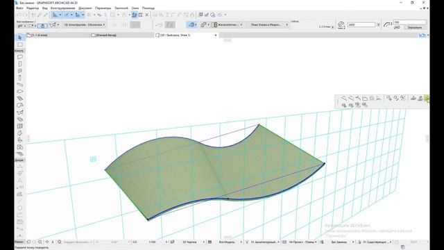Image resolution: width=444 pixels, height=250 pixels.
Task: Click the first icon of floating 3D navigation palette
Action: (x=344, y=99)
